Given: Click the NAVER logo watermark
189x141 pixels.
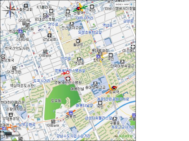Looking at the screenshot, I should [x=125, y=136].
